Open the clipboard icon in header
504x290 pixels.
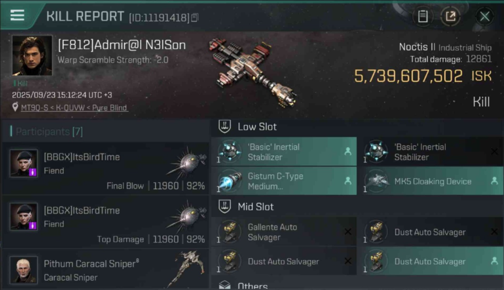(423, 17)
